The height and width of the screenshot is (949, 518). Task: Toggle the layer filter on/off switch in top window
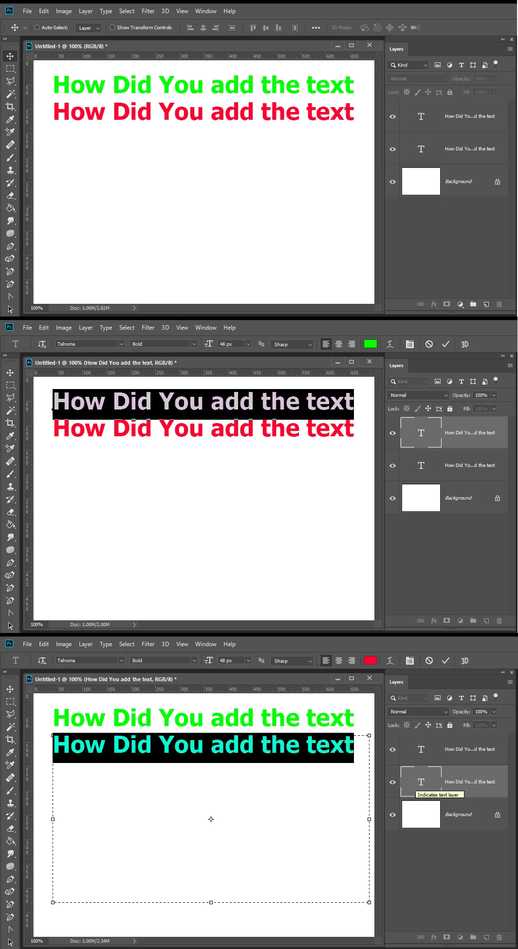496,64
